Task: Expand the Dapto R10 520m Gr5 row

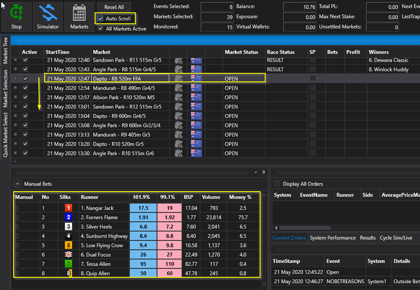Action: click(16, 144)
